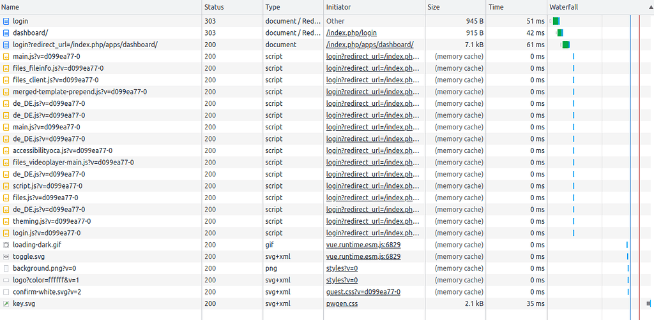Click the icon beside confirm-white.svg
Viewport: 654px width, 320px height.
tap(6, 292)
